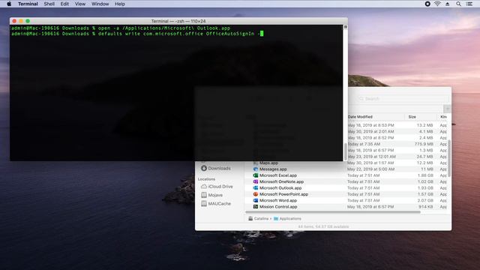Viewport: 480px width, 270px height.
Task: Click the date May 18, 2019 at 8:53 PM
Action: coord(370,125)
